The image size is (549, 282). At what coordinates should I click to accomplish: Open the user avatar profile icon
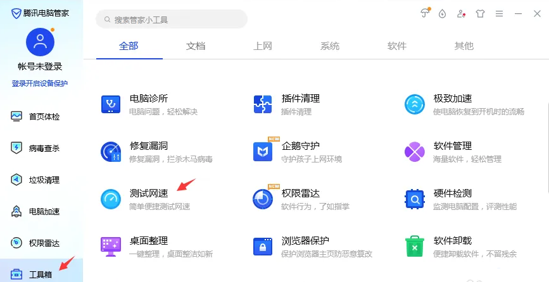click(41, 42)
